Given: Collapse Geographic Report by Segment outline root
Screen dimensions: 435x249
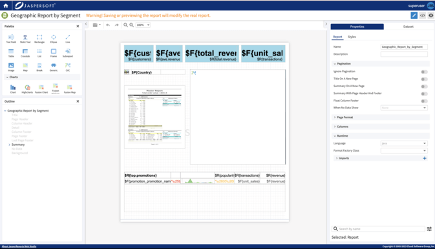Looking at the screenshot, I should [5, 111].
